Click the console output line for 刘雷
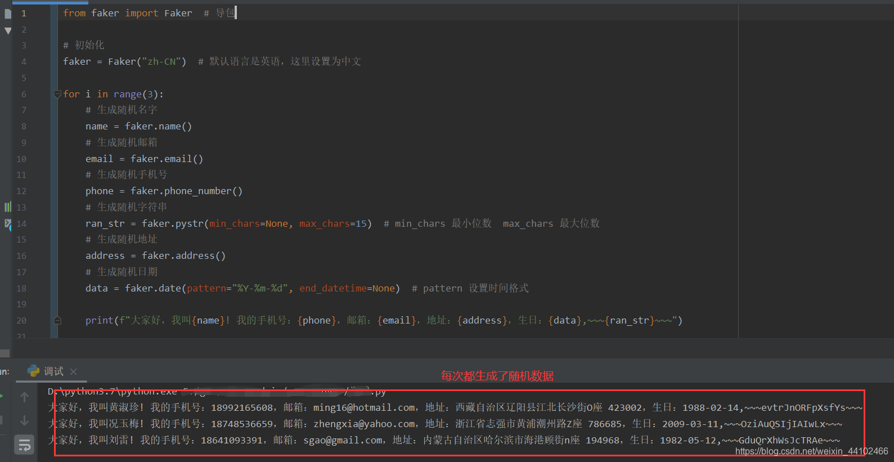 coord(444,440)
